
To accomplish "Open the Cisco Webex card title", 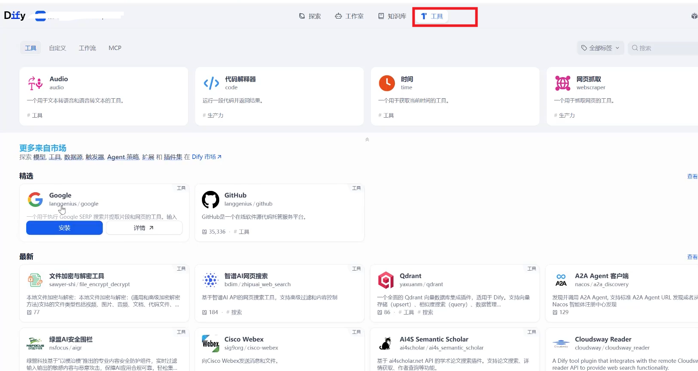I will (244, 339).
